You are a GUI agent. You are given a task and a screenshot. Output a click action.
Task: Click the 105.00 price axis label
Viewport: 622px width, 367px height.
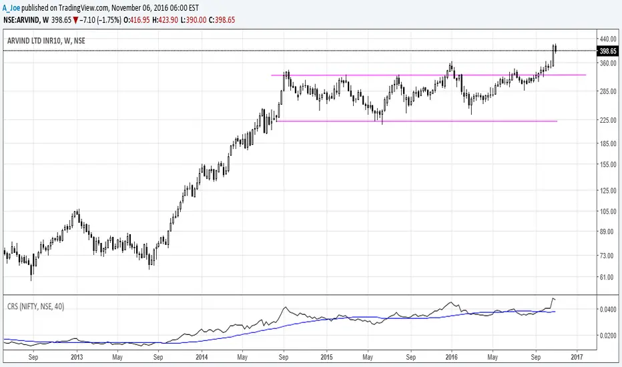[608, 212]
